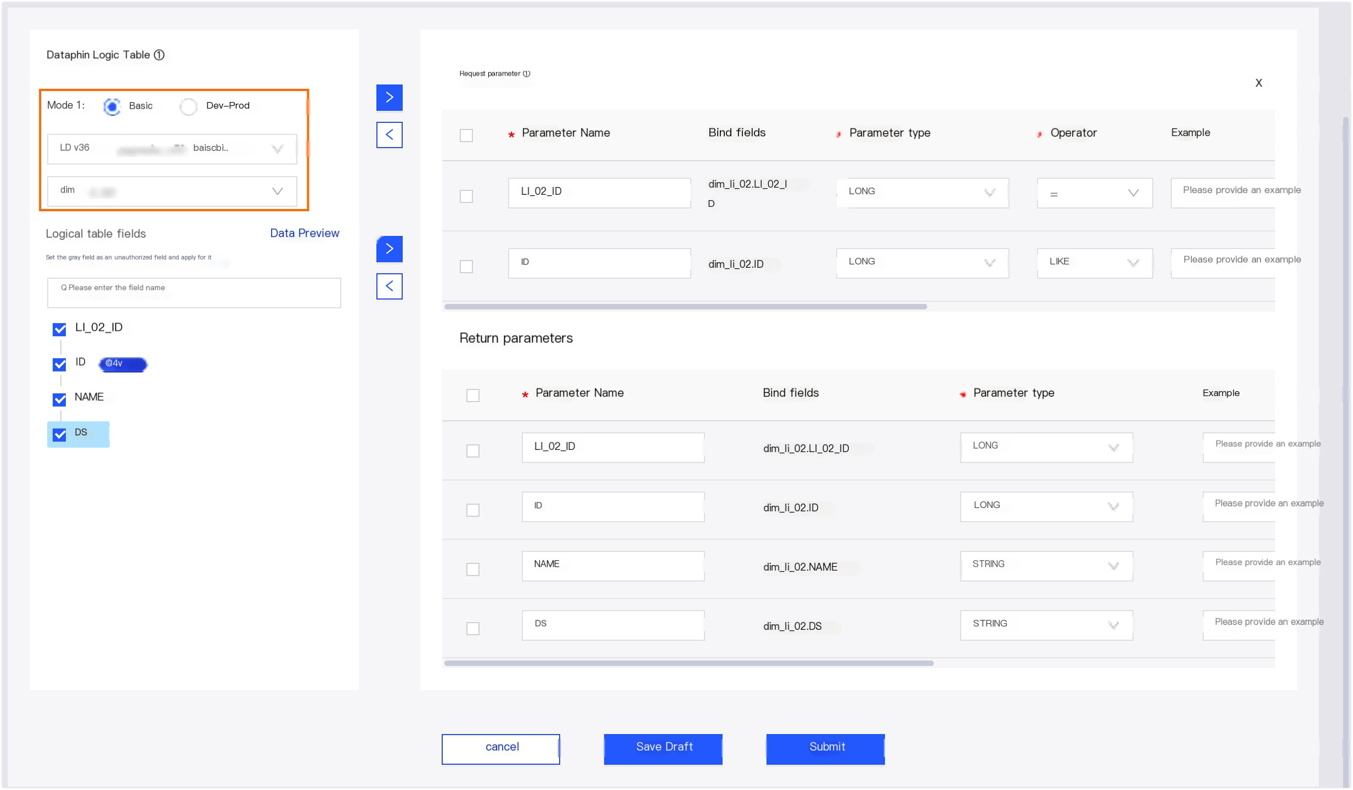Click the Request parameters horizontal scrollbar

(x=685, y=307)
